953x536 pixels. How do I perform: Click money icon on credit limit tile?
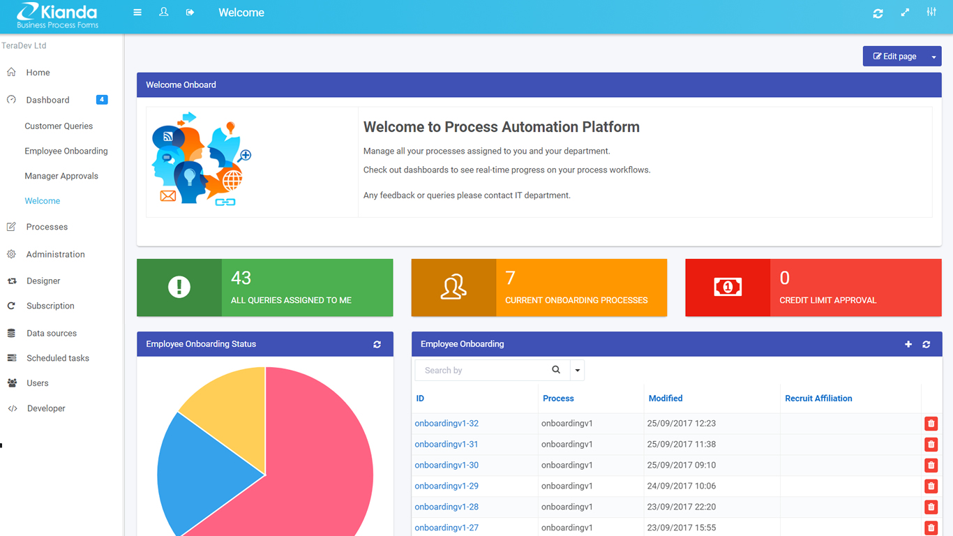click(728, 287)
